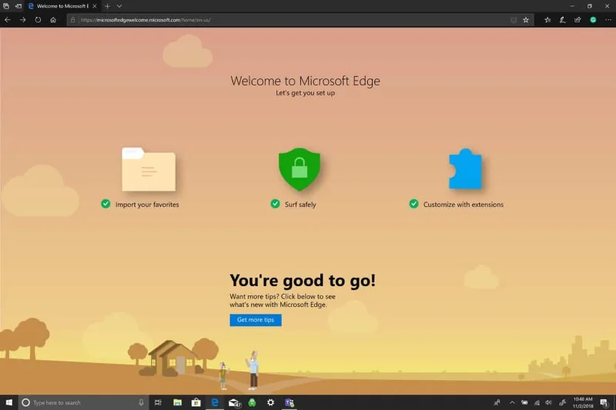Share this page
Screen dimensions: 616x410
click(x=577, y=20)
